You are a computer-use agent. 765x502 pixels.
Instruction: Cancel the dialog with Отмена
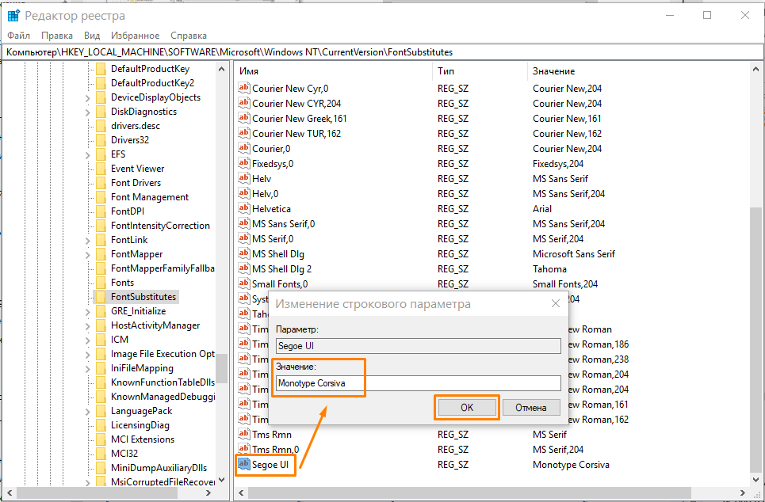(x=531, y=408)
